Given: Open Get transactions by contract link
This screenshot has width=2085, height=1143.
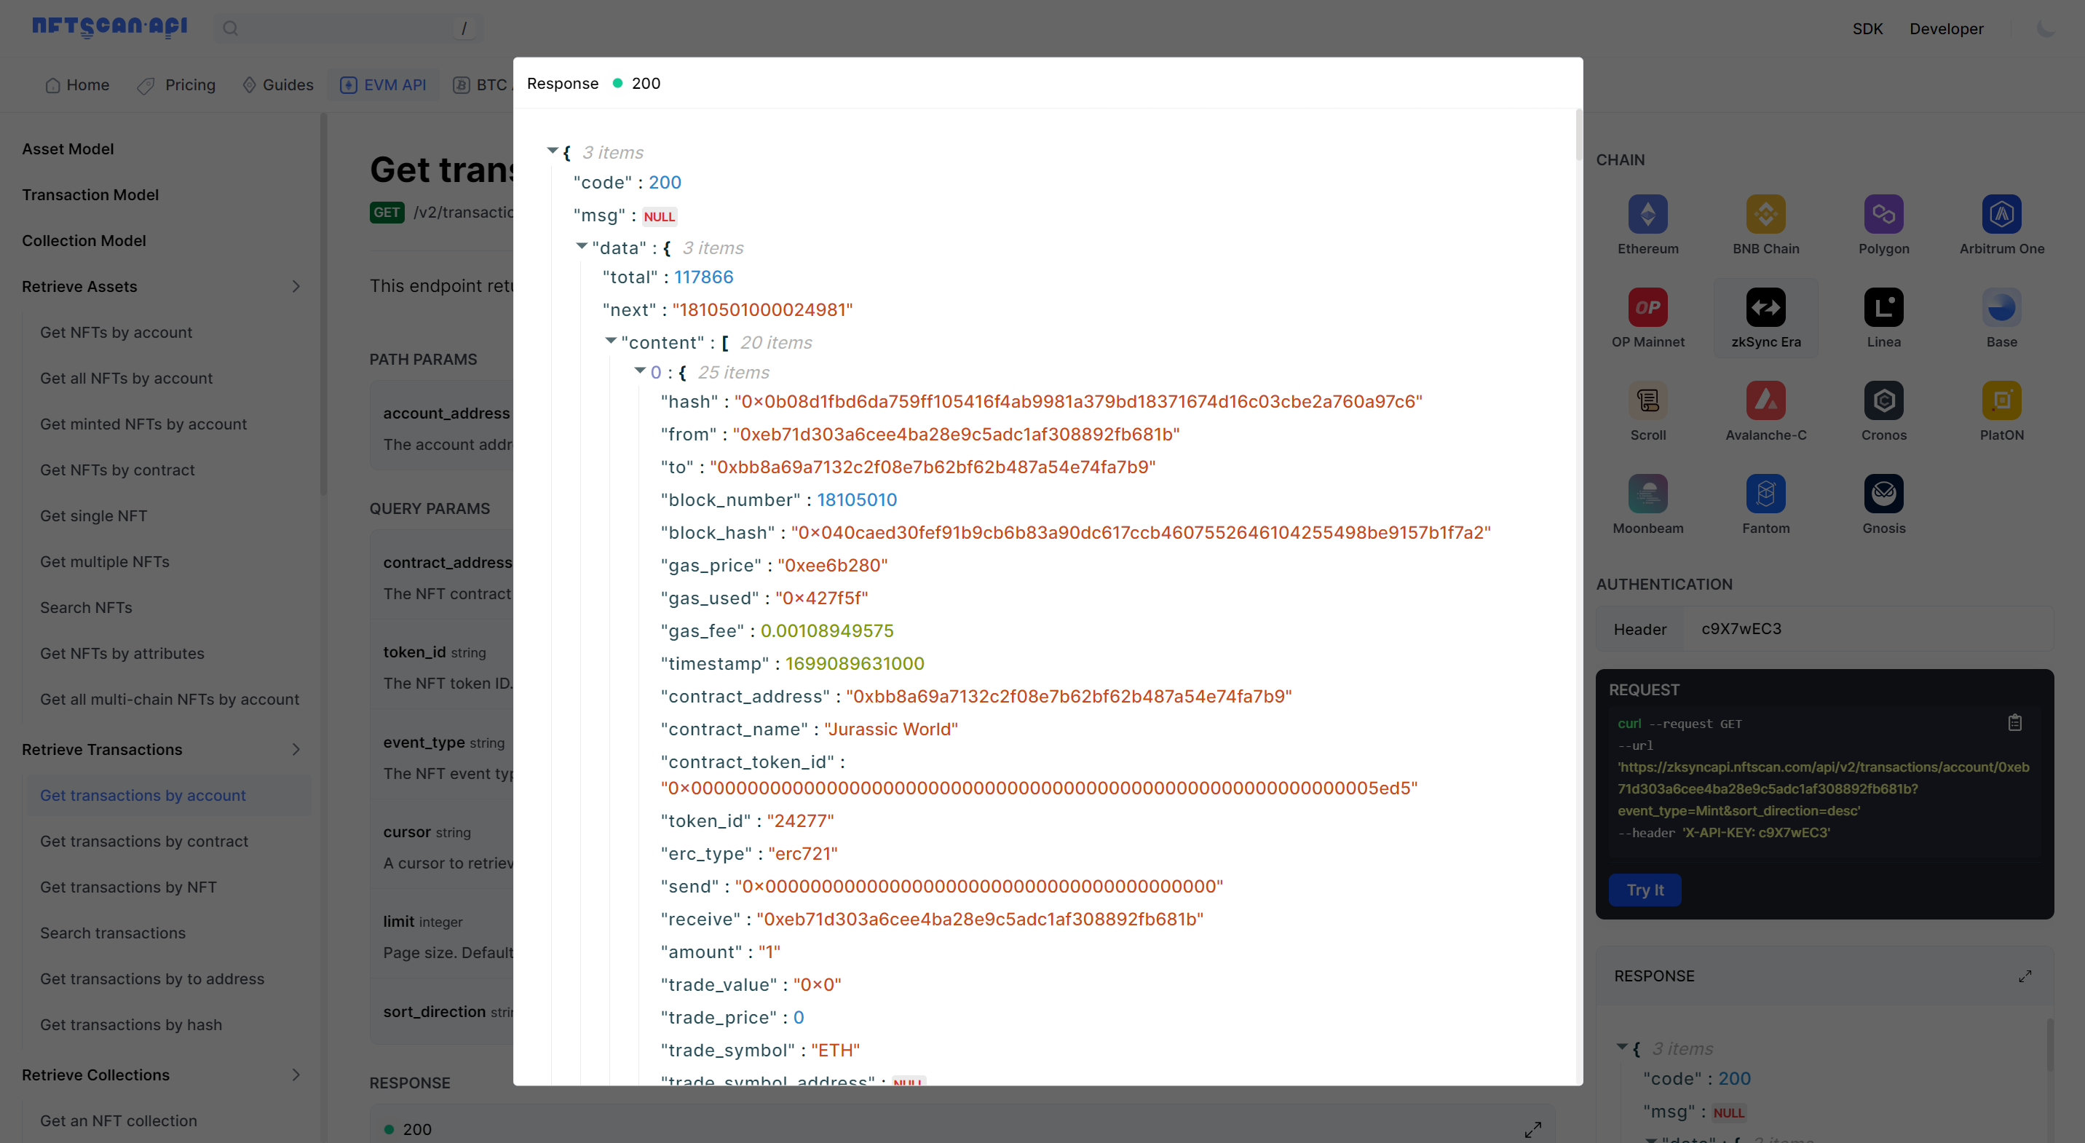Looking at the screenshot, I should click(144, 841).
